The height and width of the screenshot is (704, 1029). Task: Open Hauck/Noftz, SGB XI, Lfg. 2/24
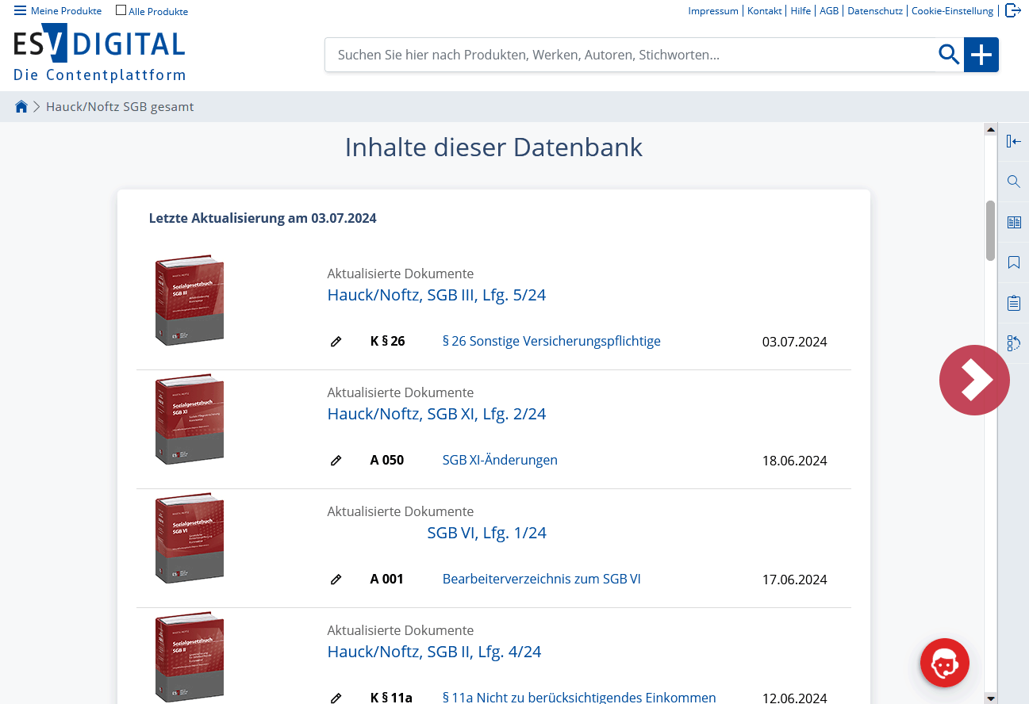pyautogui.click(x=436, y=414)
